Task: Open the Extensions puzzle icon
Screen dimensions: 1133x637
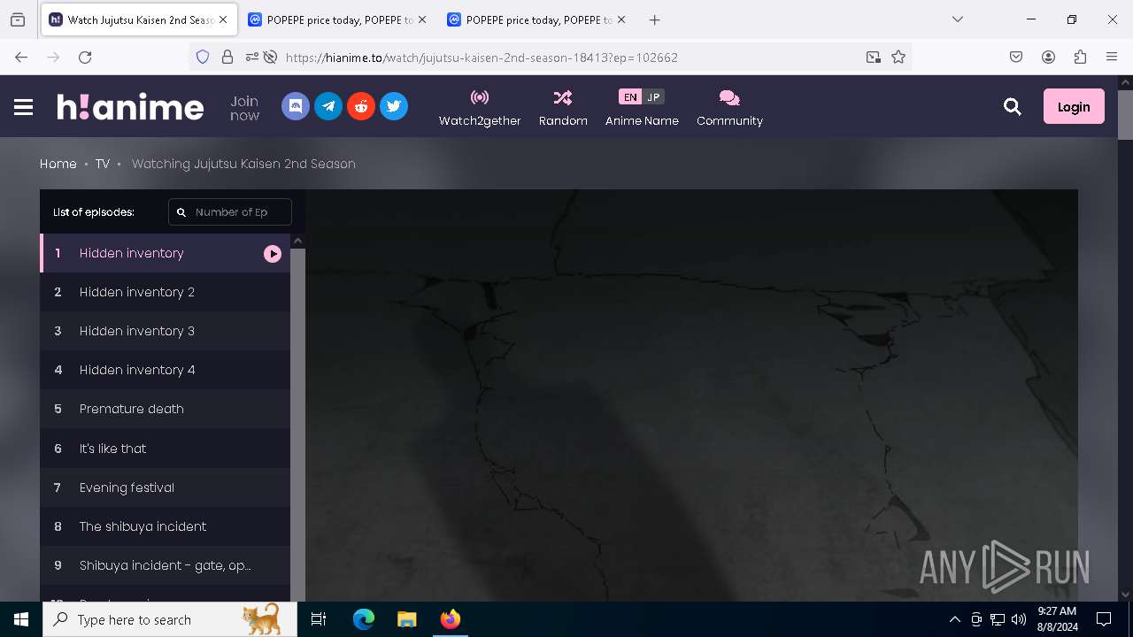Action: point(1080,57)
